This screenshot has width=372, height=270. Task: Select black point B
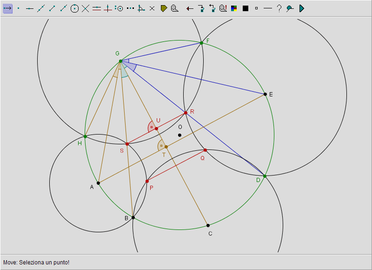[133, 217]
